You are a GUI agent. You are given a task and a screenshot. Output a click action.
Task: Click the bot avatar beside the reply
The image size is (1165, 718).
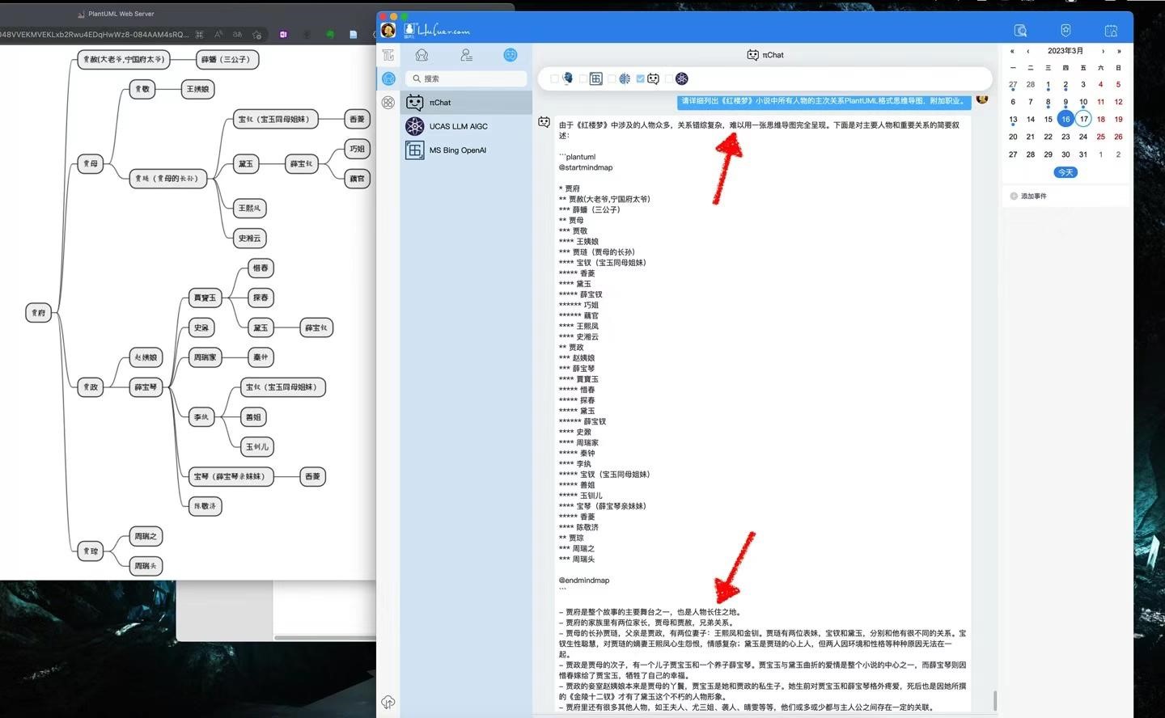544,122
